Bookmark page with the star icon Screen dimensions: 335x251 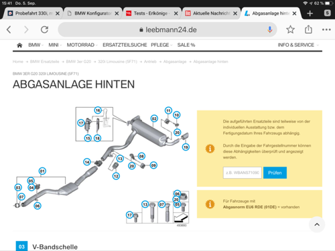pyautogui.click(x=290, y=29)
